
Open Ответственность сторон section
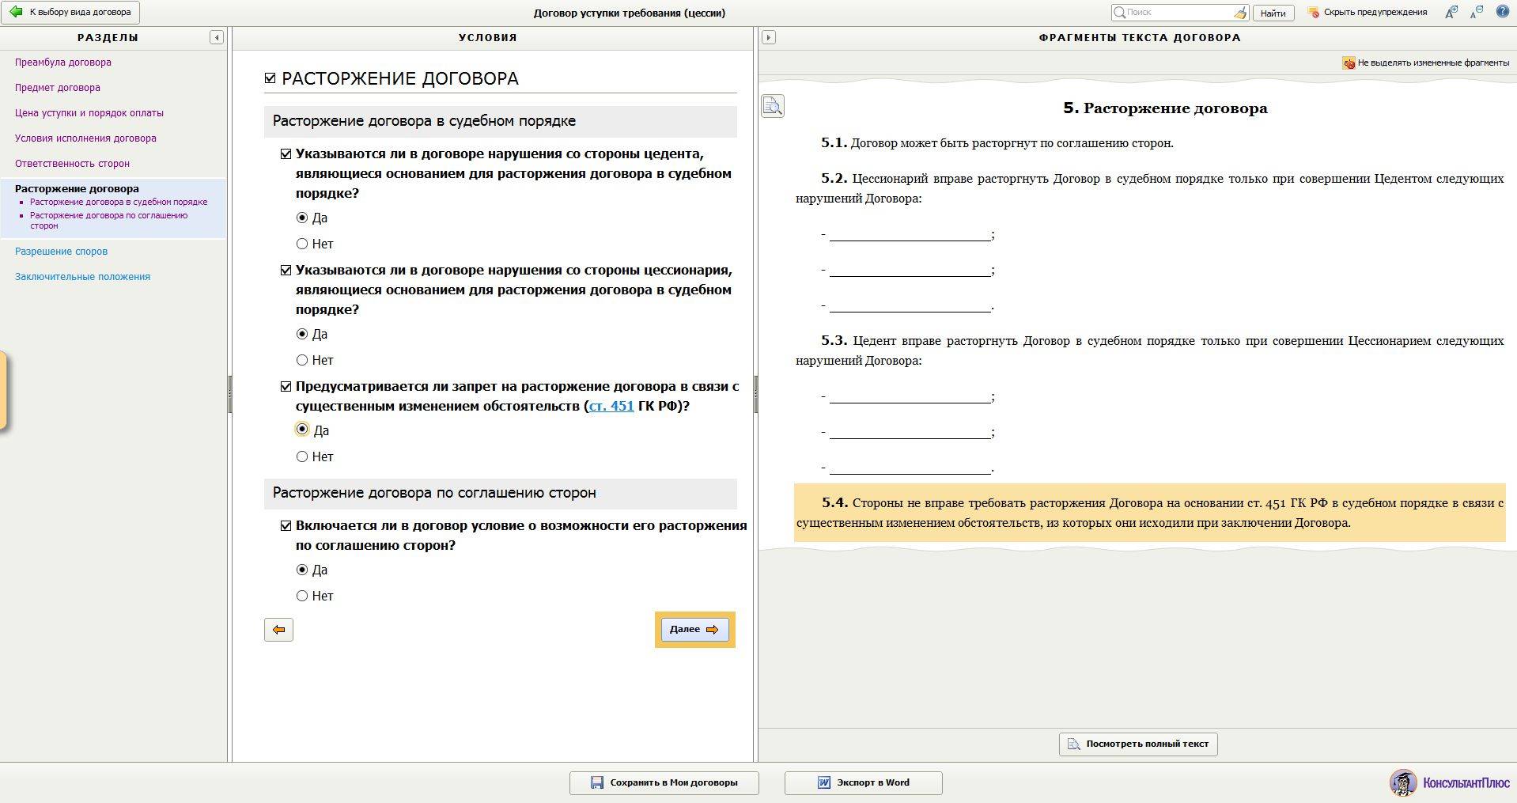pos(72,164)
